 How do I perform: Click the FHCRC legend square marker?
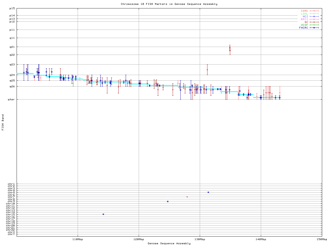click(x=314, y=28)
